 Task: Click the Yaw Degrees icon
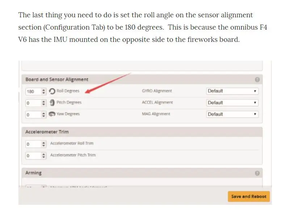[52, 114]
